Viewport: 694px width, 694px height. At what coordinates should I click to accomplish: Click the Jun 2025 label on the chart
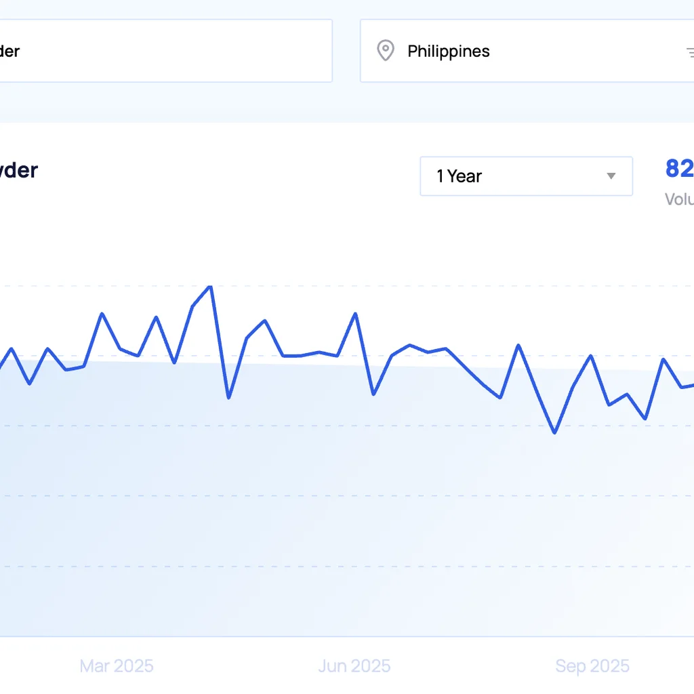click(354, 666)
